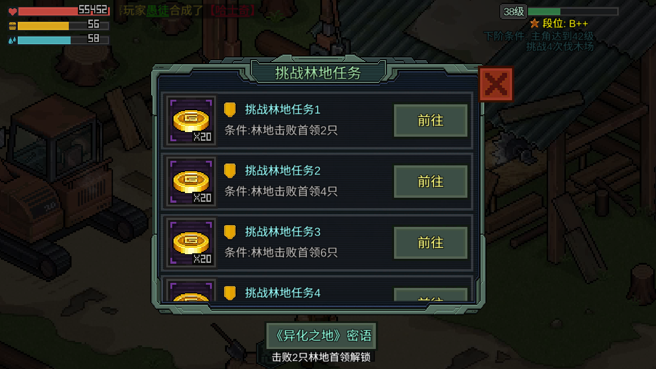Click the red health bar showing 55452
This screenshot has height=369, width=656.
click(64, 11)
